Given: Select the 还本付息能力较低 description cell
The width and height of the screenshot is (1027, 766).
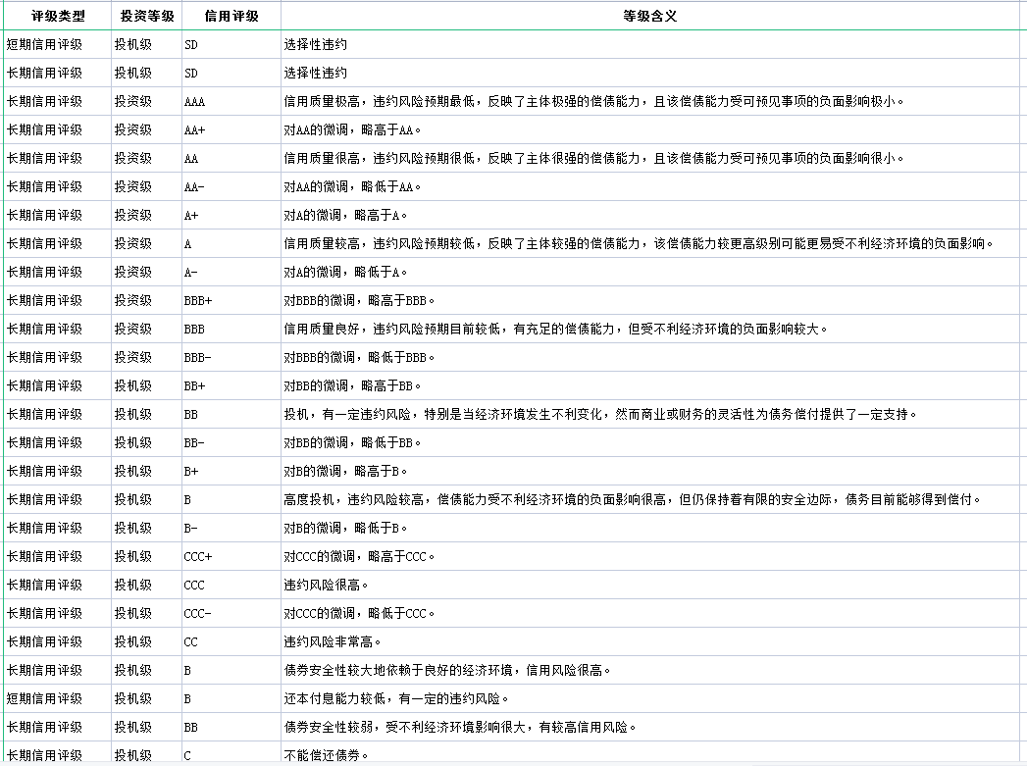Looking at the screenshot, I should pos(396,698).
